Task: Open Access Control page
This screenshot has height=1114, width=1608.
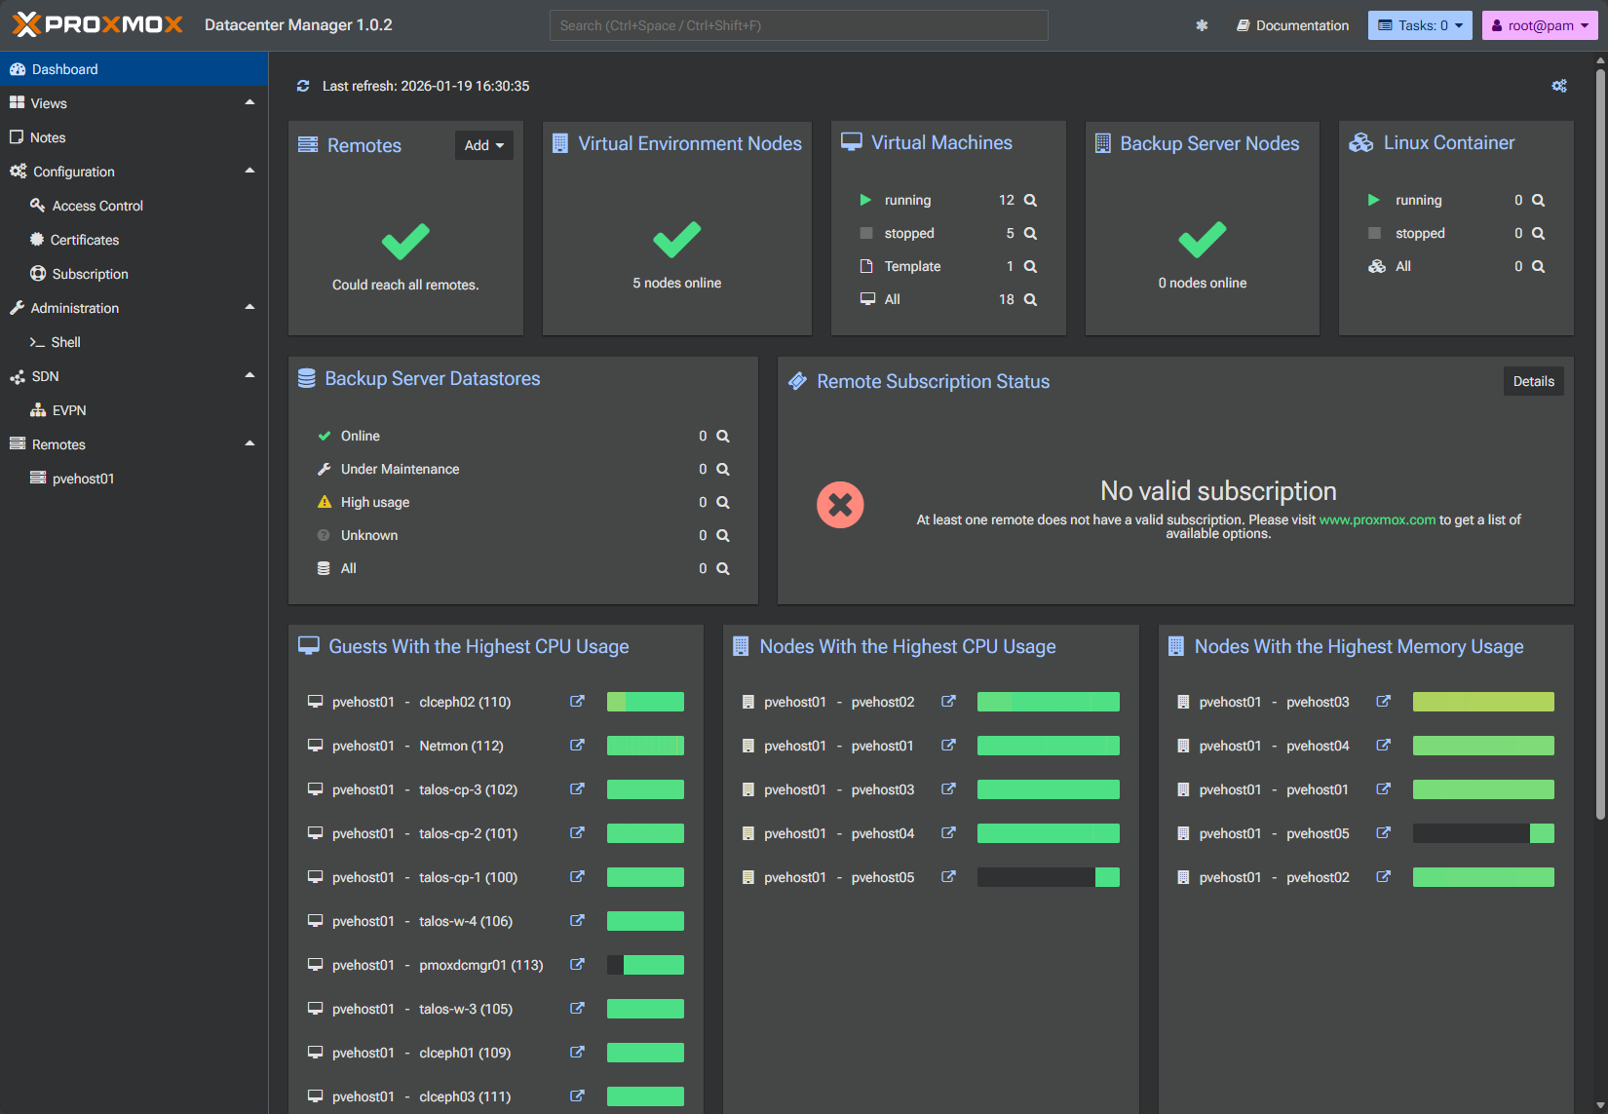Action: 134,206
